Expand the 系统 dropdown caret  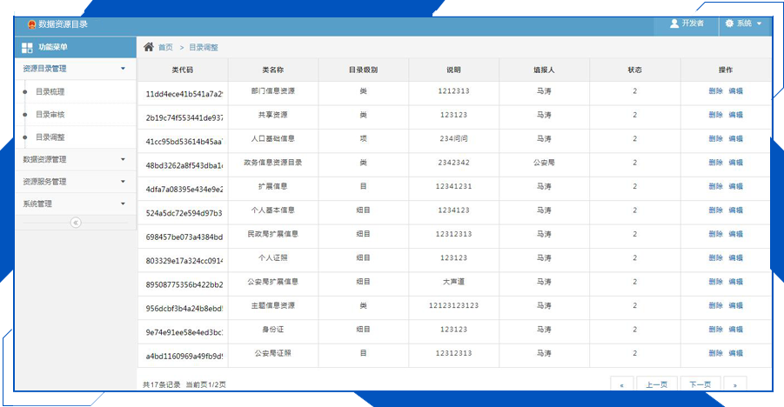pos(759,23)
